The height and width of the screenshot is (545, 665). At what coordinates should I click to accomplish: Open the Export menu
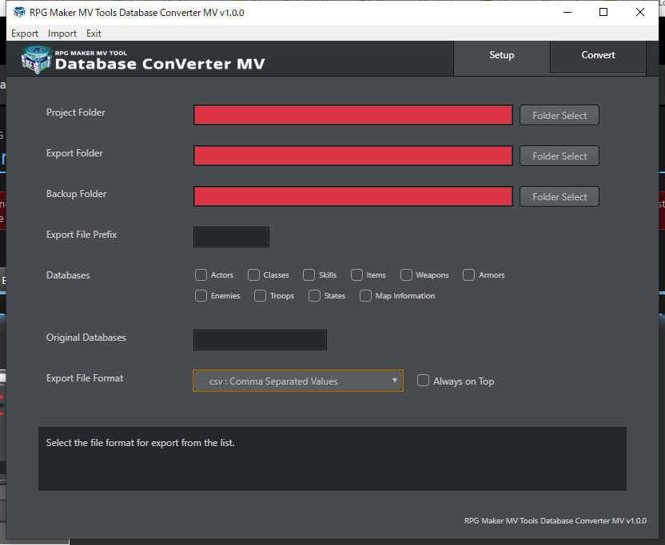click(x=24, y=33)
